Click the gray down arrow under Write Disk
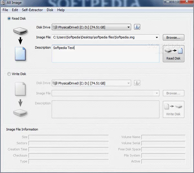This screenshot has width=194, height=173. [20, 103]
